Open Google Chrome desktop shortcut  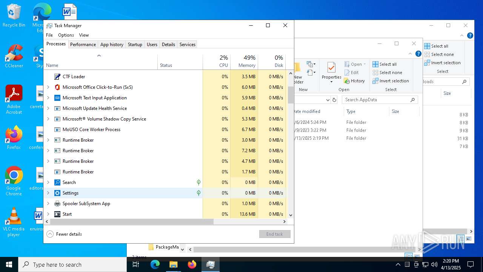click(x=14, y=181)
